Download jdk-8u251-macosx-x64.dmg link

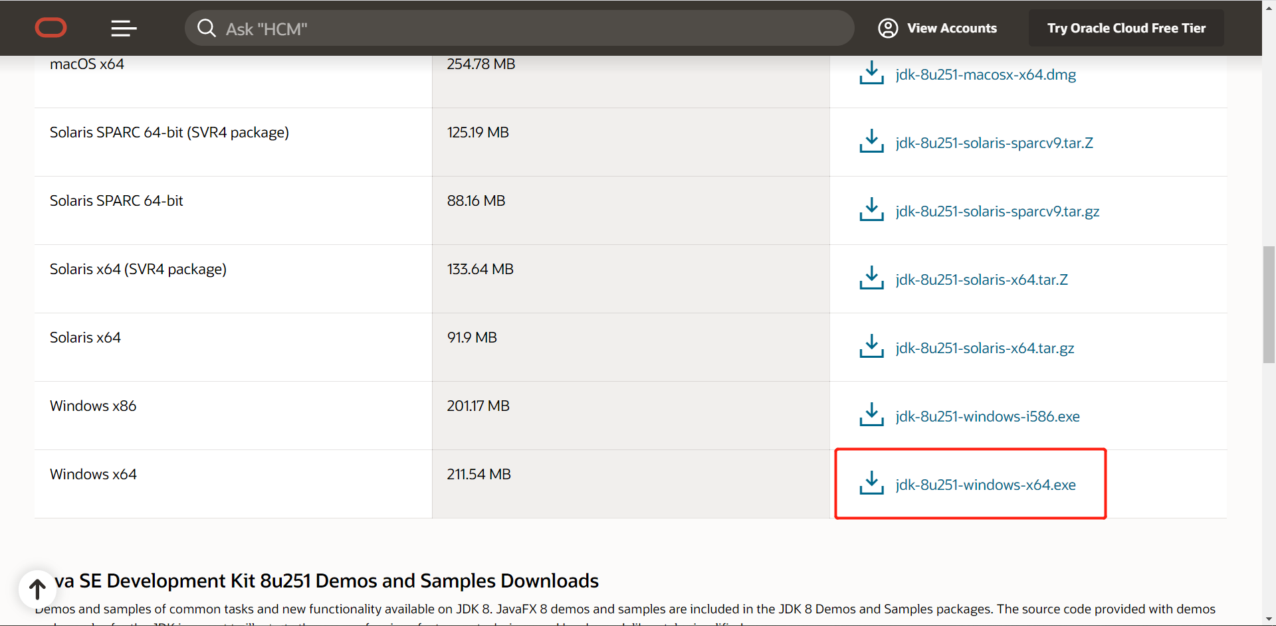986,74
